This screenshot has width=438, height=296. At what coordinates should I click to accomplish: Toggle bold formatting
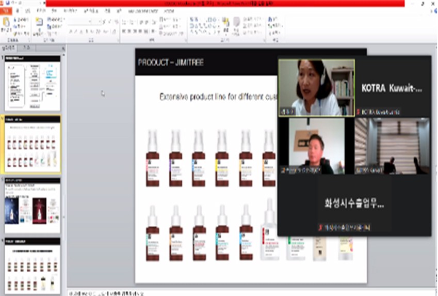(71, 32)
